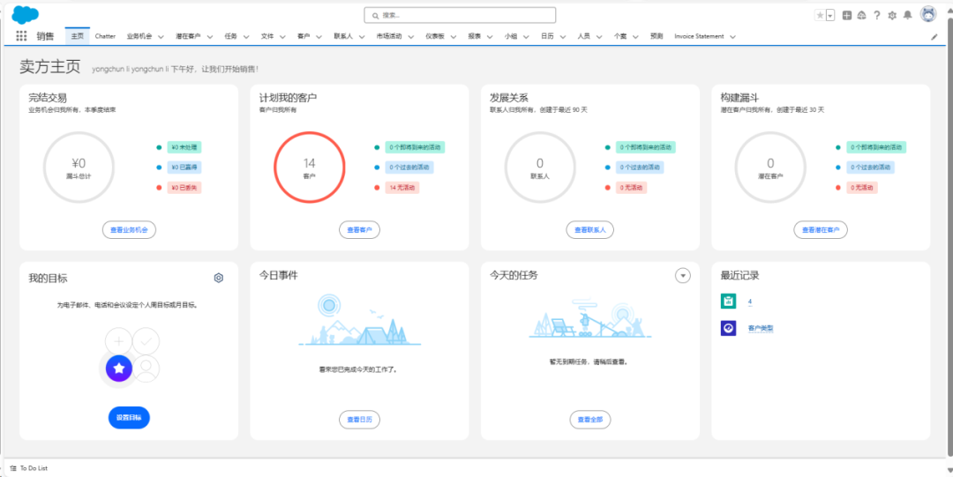The image size is (953, 477).
Task: Click the 销售 app name
Action: click(x=45, y=36)
